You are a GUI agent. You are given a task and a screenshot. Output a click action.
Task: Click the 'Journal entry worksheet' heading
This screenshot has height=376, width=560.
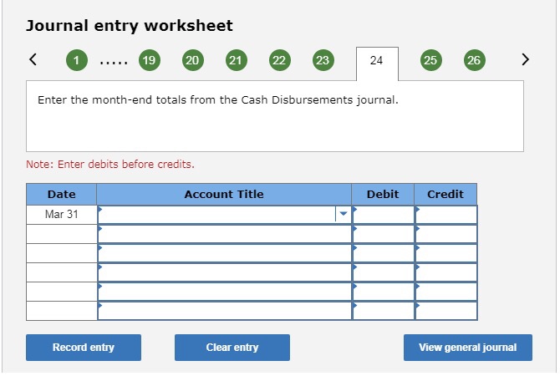coord(130,26)
